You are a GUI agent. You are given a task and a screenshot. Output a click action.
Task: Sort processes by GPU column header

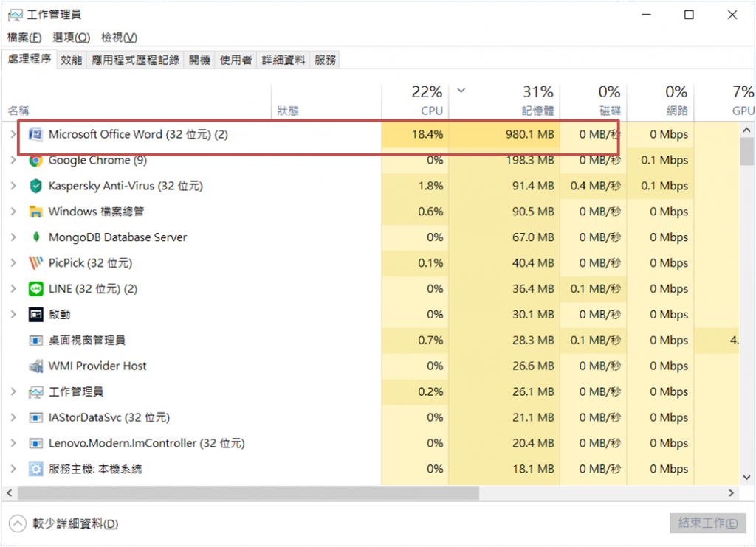(x=724, y=102)
